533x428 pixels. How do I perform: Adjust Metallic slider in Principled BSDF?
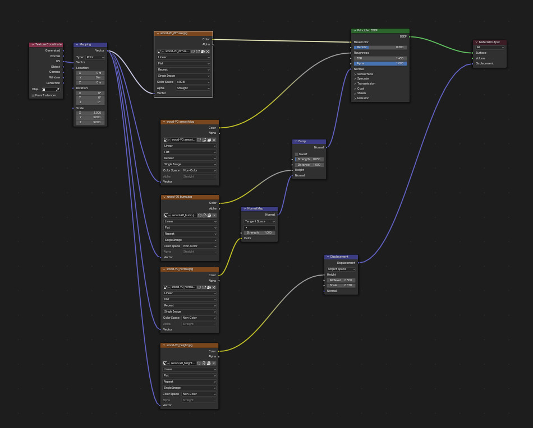click(380, 48)
